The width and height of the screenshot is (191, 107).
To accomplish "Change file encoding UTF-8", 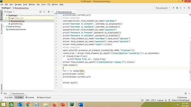I will click(x=153, y=100).
